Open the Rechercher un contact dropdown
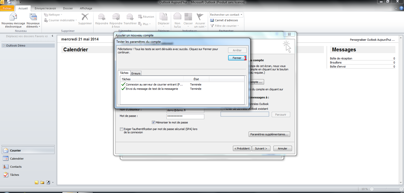The width and height of the screenshot is (404, 193). 241,15
